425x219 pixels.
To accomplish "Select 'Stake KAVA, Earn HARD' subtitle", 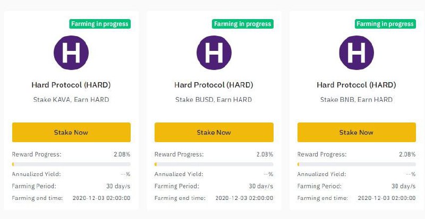I will point(71,100).
